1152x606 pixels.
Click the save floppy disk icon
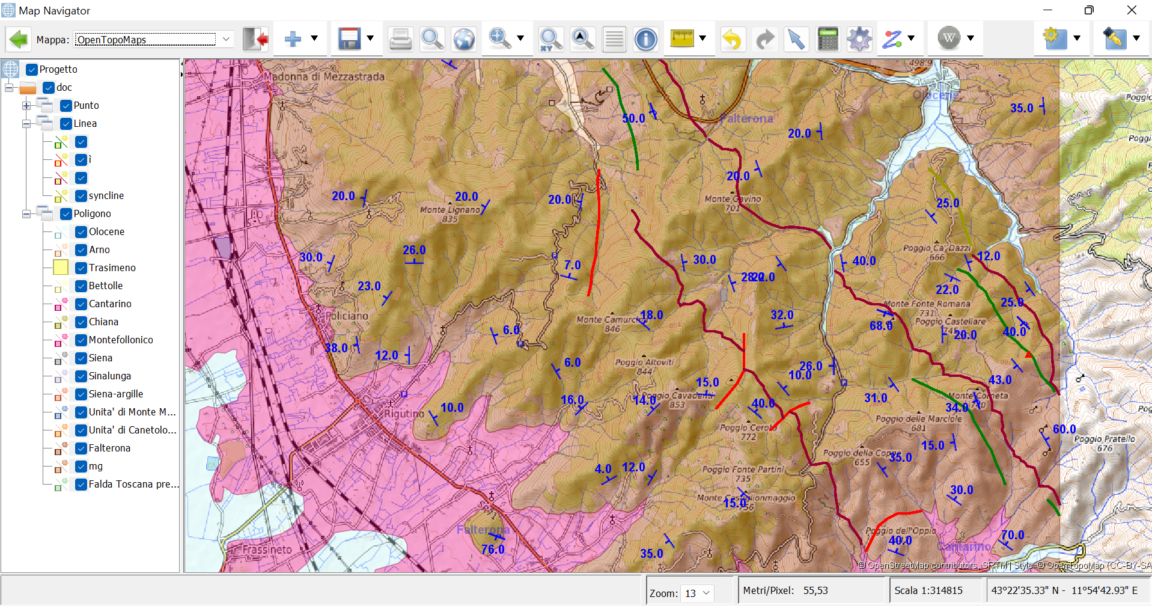(x=349, y=39)
